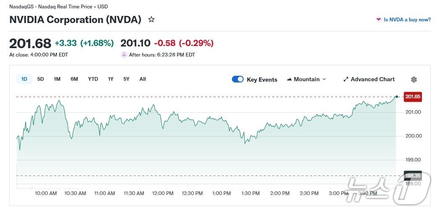437x211 pixels.
Task: Open the Advanced Chart view
Action: (372, 80)
